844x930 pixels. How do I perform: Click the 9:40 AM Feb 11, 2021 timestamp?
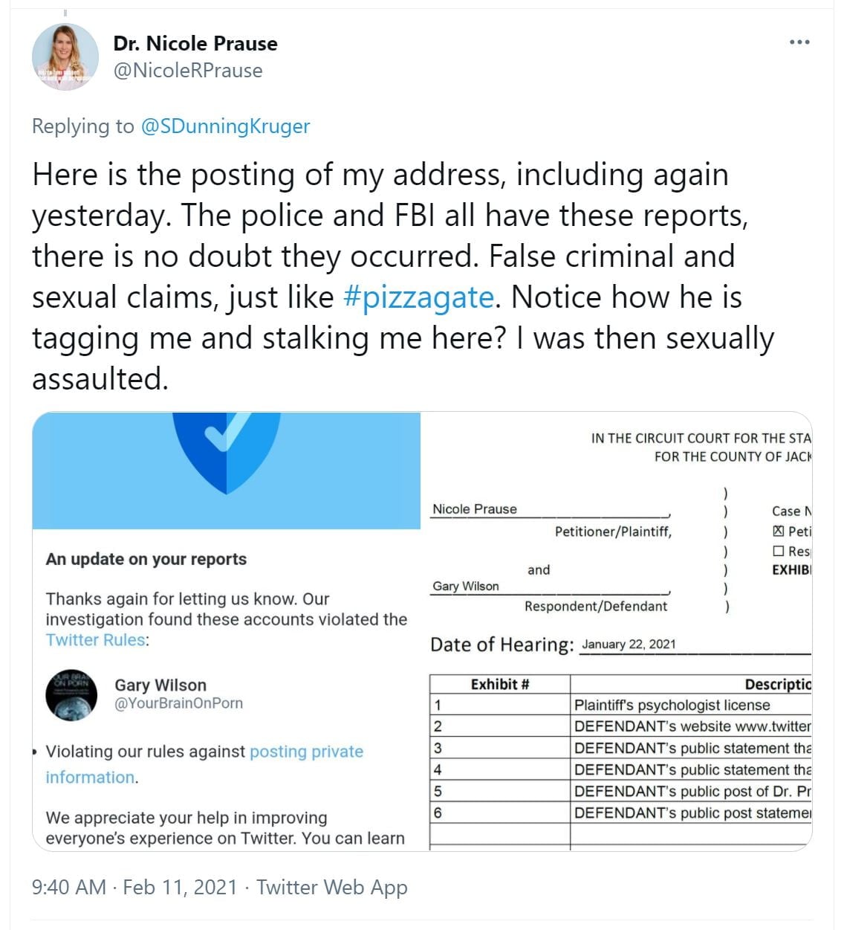point(134,887)
